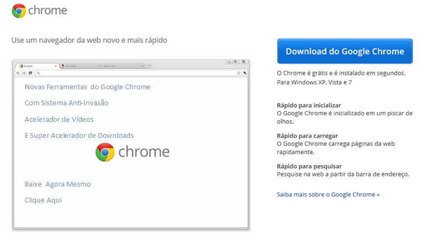Click the forward arrow in mockup toolbar

click(24, 73)
